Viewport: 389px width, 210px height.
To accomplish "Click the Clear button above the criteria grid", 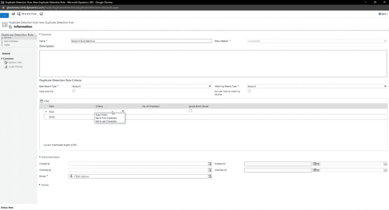I will (45, 101).
